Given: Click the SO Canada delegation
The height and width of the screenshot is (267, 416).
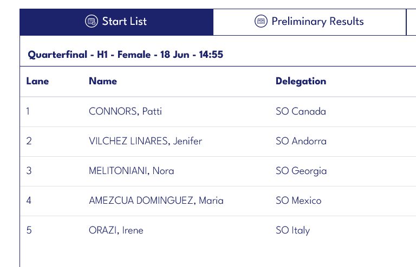Looking at the screenshot, I should pos(301,111).
